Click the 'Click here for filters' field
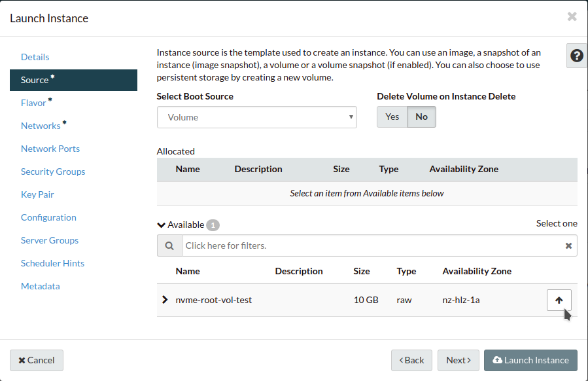 (370, 246)
